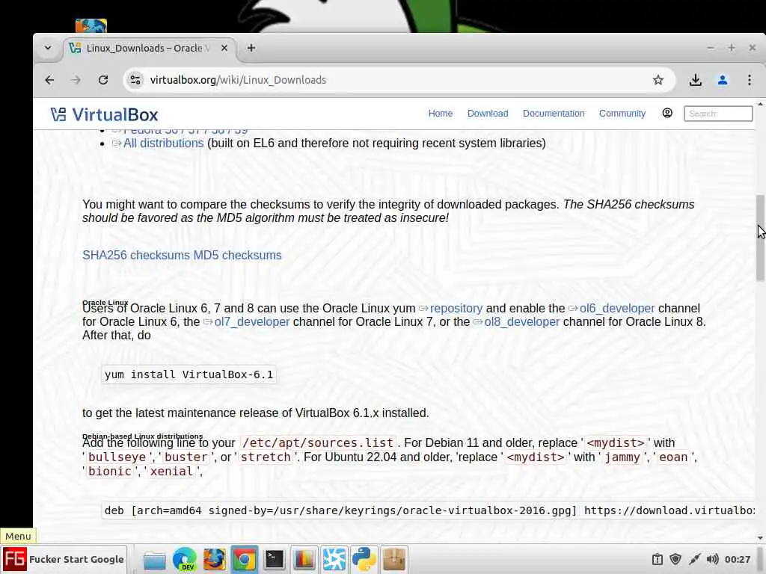This screenshot has height=574, width=766.
Task: Click the volume speaker tray icon
Action: point(713,559)
